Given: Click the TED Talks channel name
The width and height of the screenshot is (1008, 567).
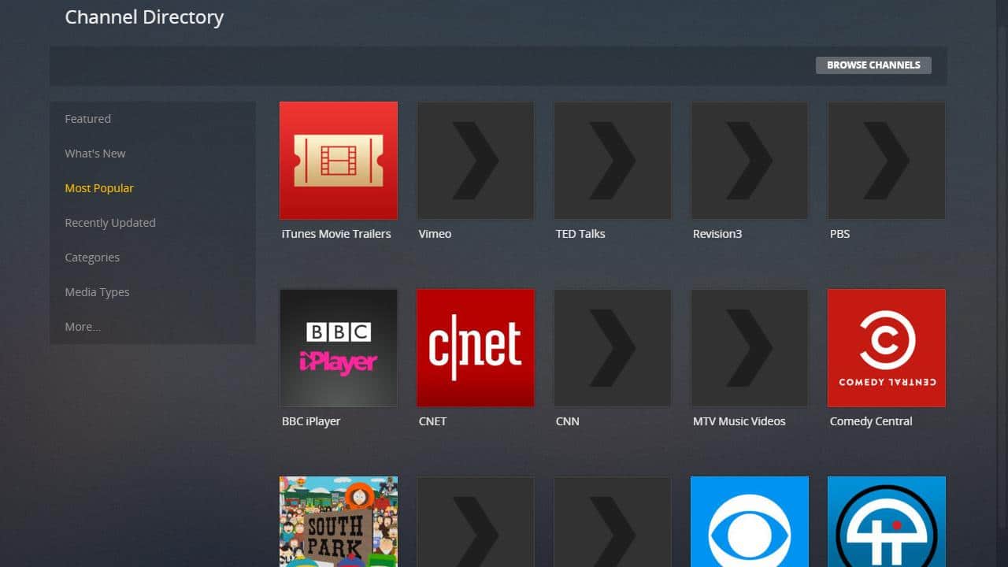Looking at the screenshot, I should point(580,234).
